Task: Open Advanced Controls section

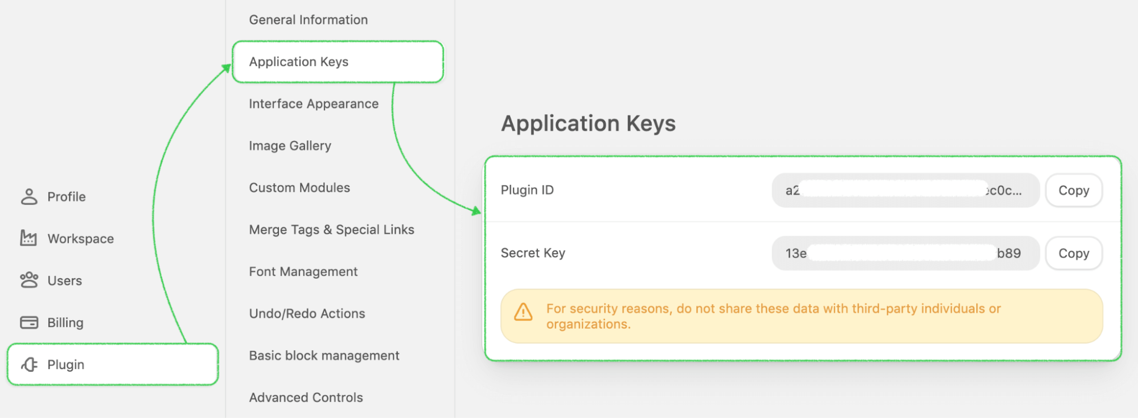Action: (306, 398)
